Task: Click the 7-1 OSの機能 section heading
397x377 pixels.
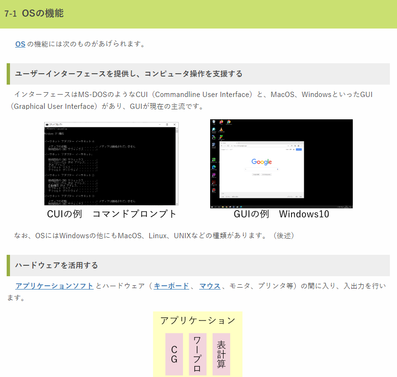Action: click(x=34, y=13)
